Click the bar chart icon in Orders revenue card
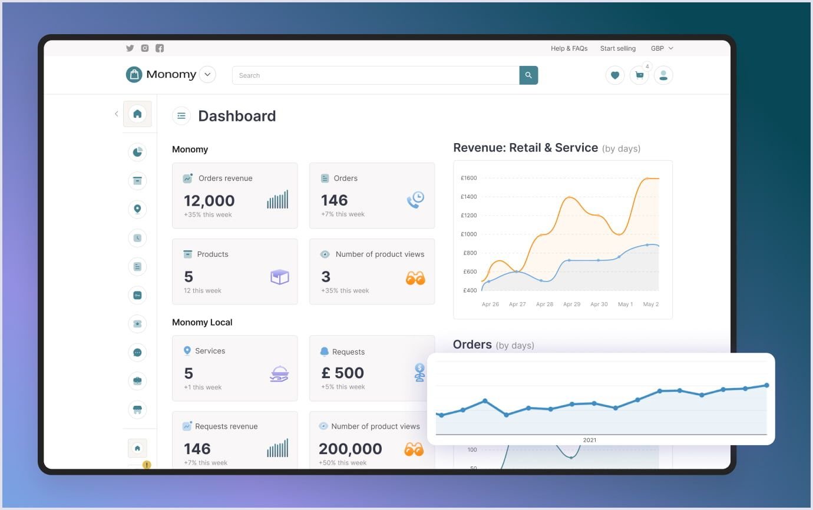Image resolution: width=813 pixels, height=510 pixels. (x=277, y=199)
